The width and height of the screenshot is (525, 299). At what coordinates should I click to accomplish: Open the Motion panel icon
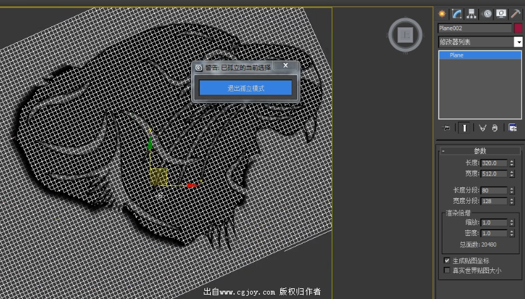(488, 13)
